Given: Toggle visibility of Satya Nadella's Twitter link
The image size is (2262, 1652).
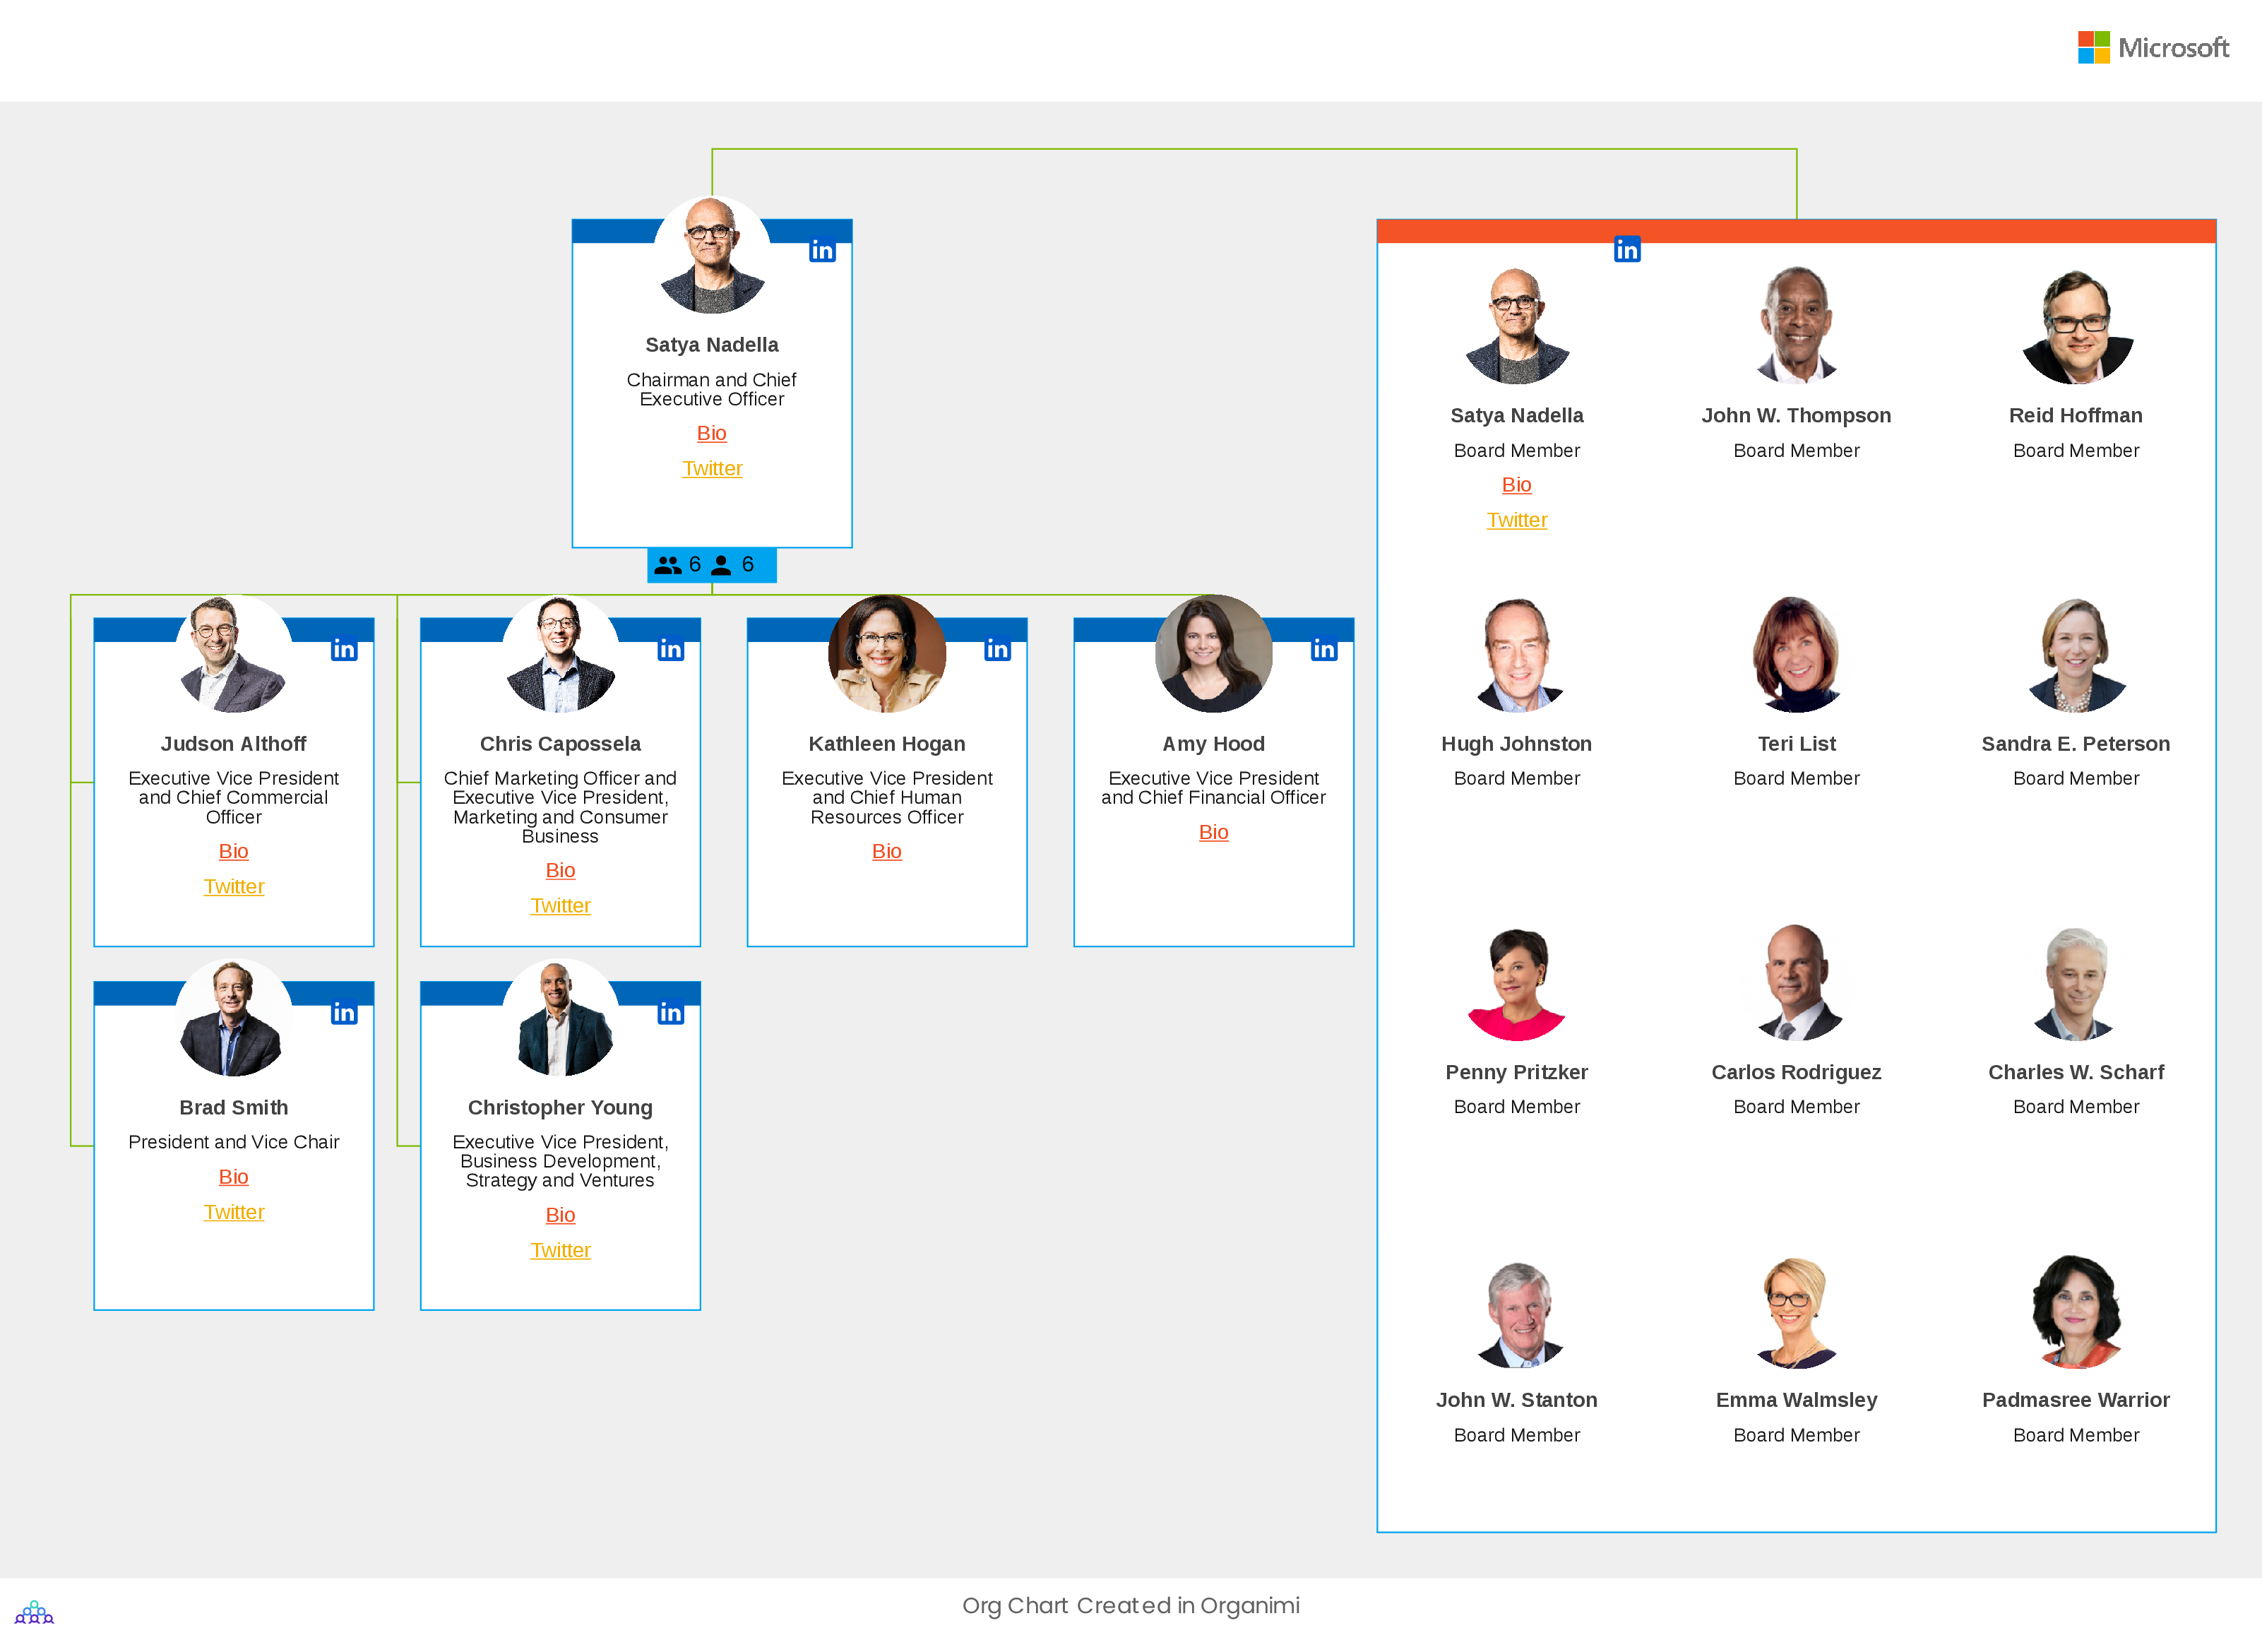Looking at the screenshot, I should click(x=711, y=469).
